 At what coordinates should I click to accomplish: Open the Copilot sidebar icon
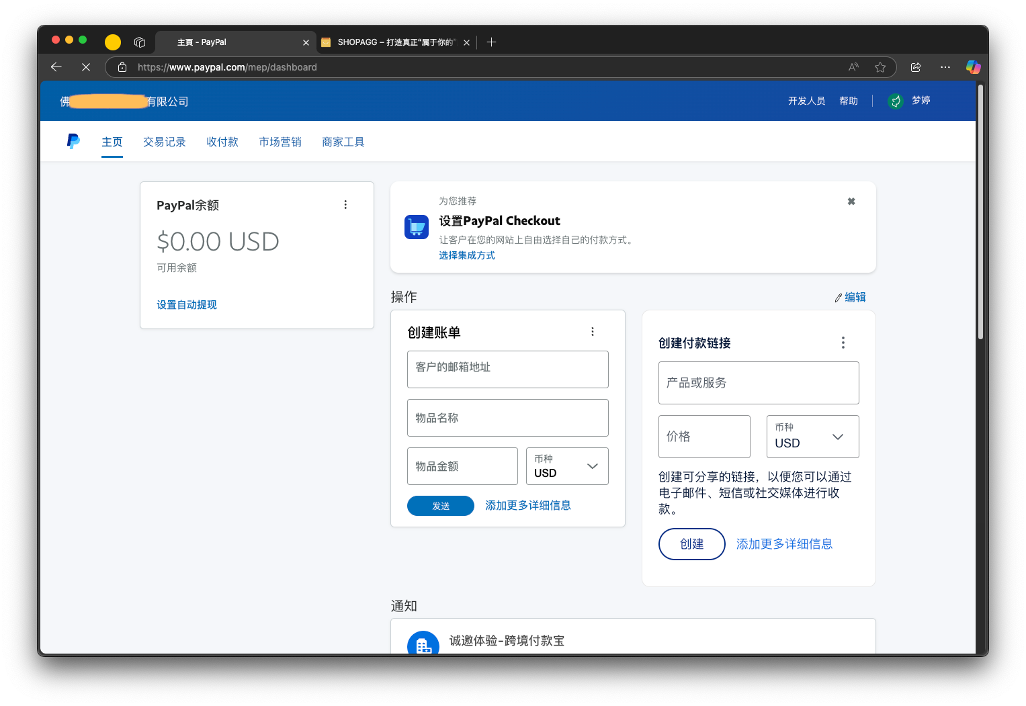[973, 67]
